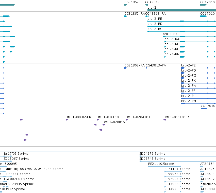Click protein bru-2-PM label
216x193 pixels.
(189, 101)
